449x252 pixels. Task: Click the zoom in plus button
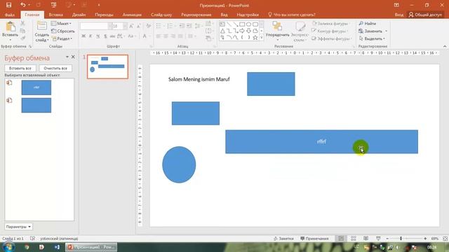tap(425, 238)
